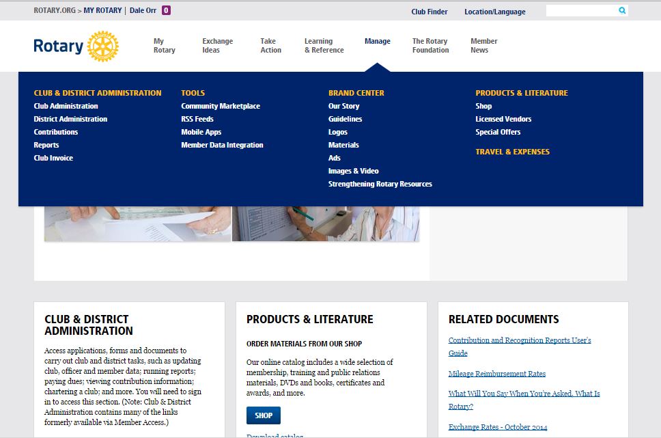Image resolution: width=661 pixels, height=438 pixels.
Task: Open the Learning & Reference menu
Action: 324,46
